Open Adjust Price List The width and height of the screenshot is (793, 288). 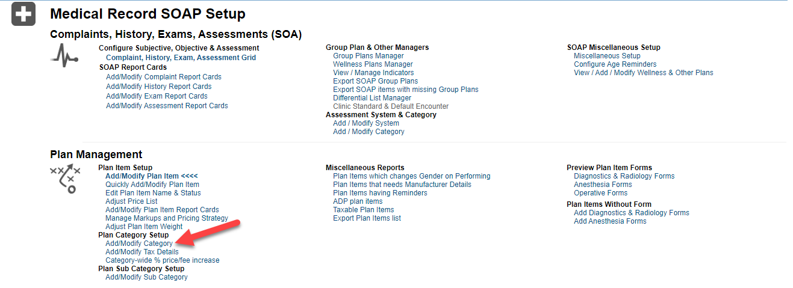point(131,201)
